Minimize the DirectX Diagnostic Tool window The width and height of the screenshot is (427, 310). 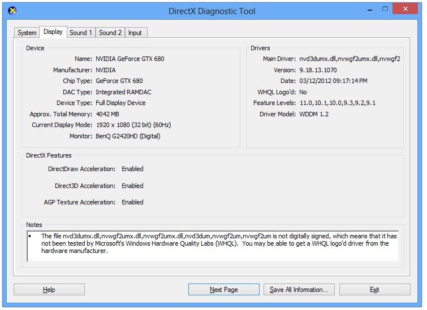[370, 10]
